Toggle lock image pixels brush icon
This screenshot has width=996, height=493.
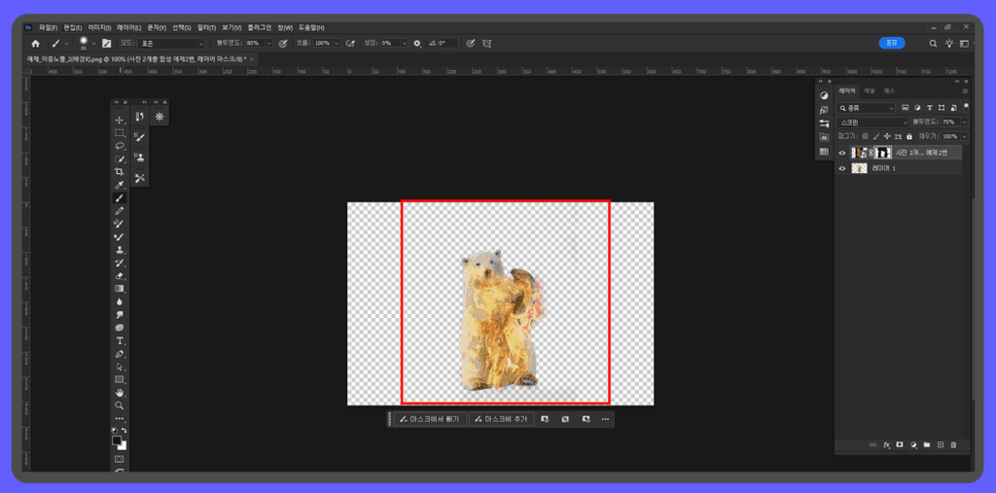coord(875,136)
